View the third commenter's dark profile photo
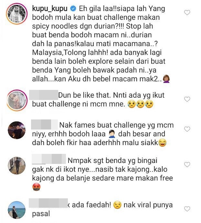The image size is (201, 223). tap(17, 130)
